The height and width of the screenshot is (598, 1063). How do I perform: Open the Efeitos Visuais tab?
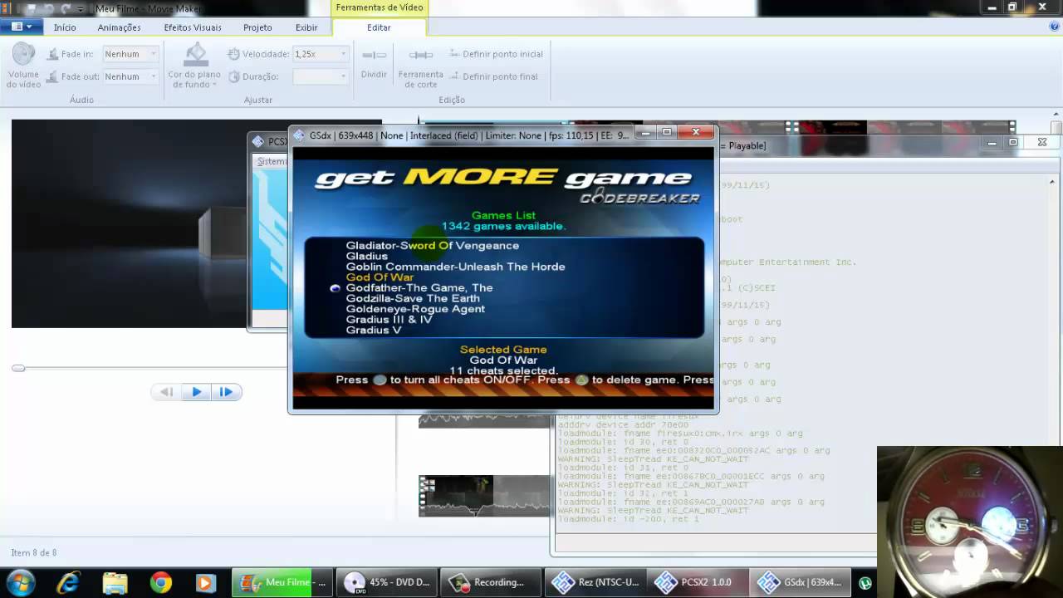click(x=193, y=27)
